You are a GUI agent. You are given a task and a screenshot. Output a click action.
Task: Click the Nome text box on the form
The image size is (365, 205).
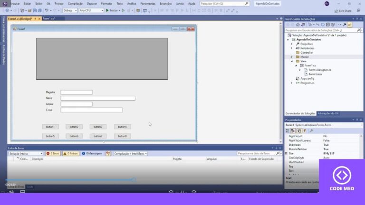(x=98, y=98)
